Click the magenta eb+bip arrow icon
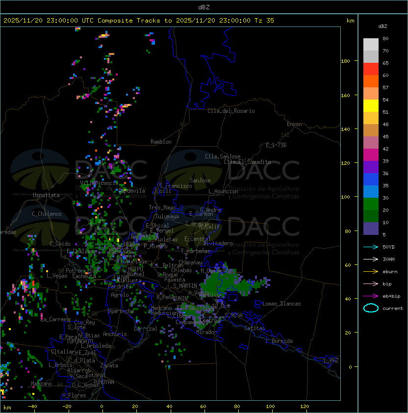This screenshot has height=413, width=408. point(371,296)
